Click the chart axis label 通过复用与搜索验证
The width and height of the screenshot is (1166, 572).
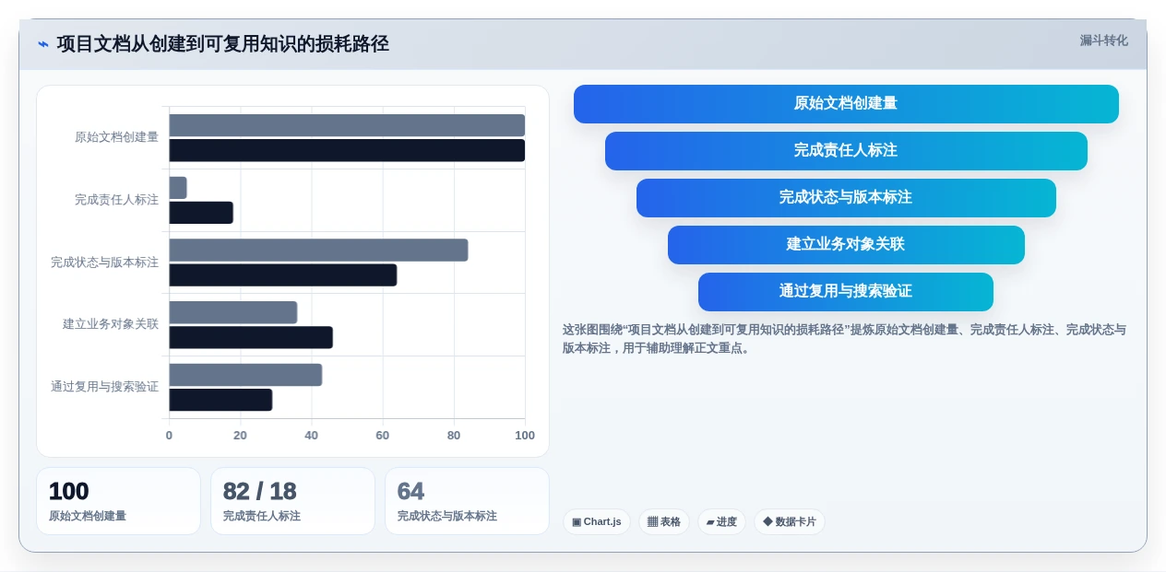click(104, 387)
